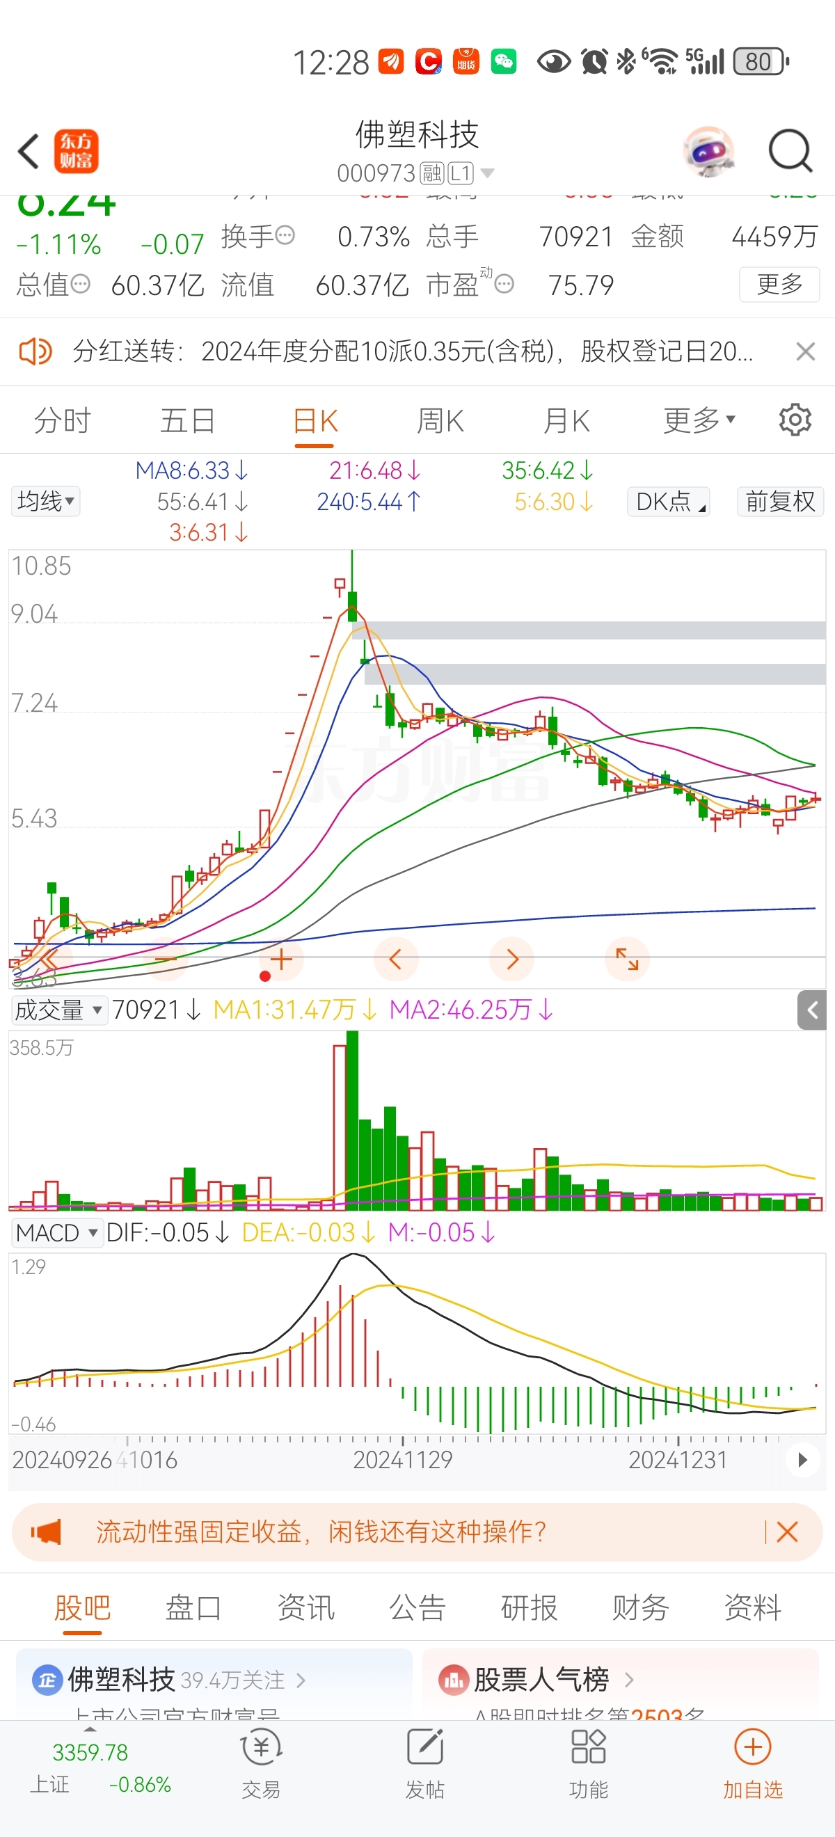Switch to 研报 tab
The image size is (835, 1837).
[529, 1607]
